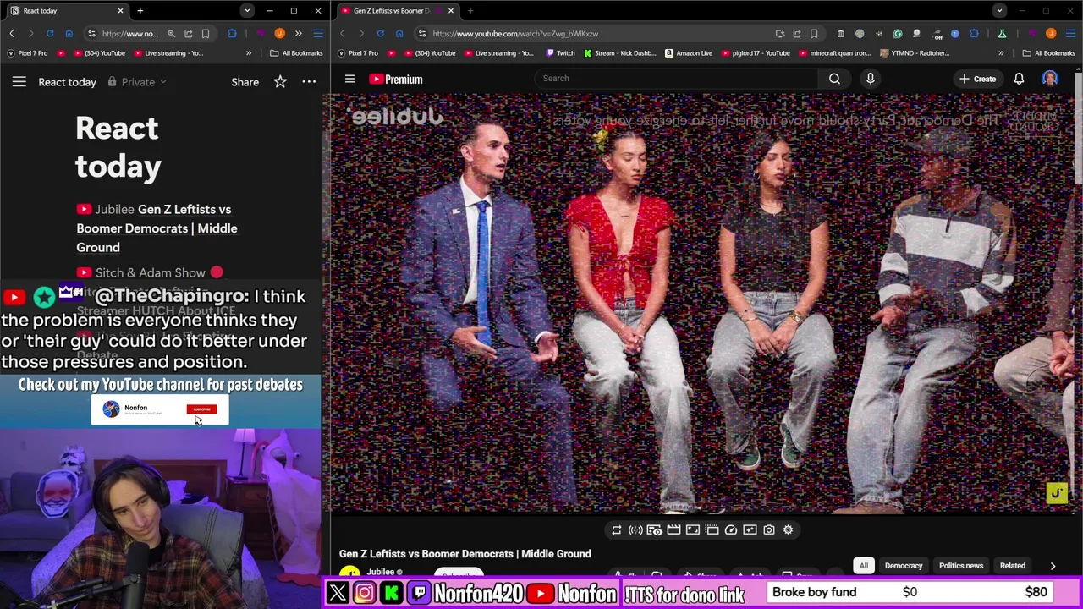Click the YouTube search field
The image size is (1083, 609).
pyautogui.click(x=677, y=79)
